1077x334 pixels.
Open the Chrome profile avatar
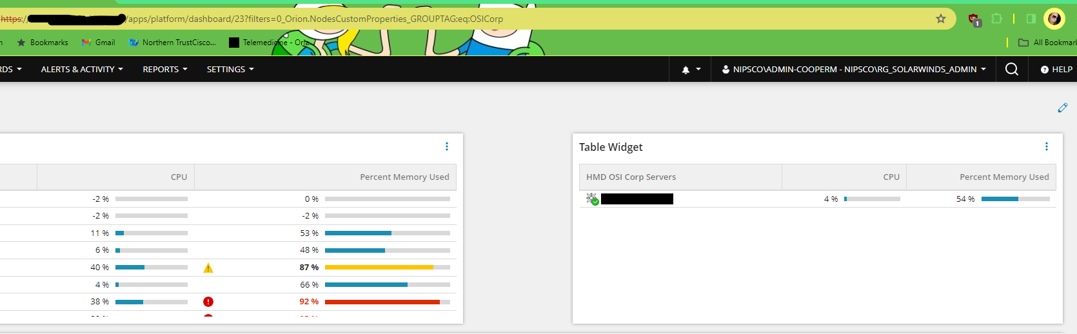(x=1054, y=19)
